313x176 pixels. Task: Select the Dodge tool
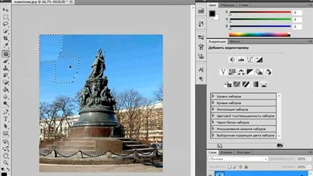pyautogui.click(x=5, y=104)
